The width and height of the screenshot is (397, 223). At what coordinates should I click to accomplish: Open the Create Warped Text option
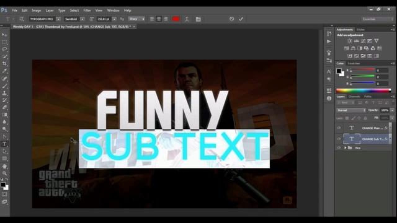(187, 19)
